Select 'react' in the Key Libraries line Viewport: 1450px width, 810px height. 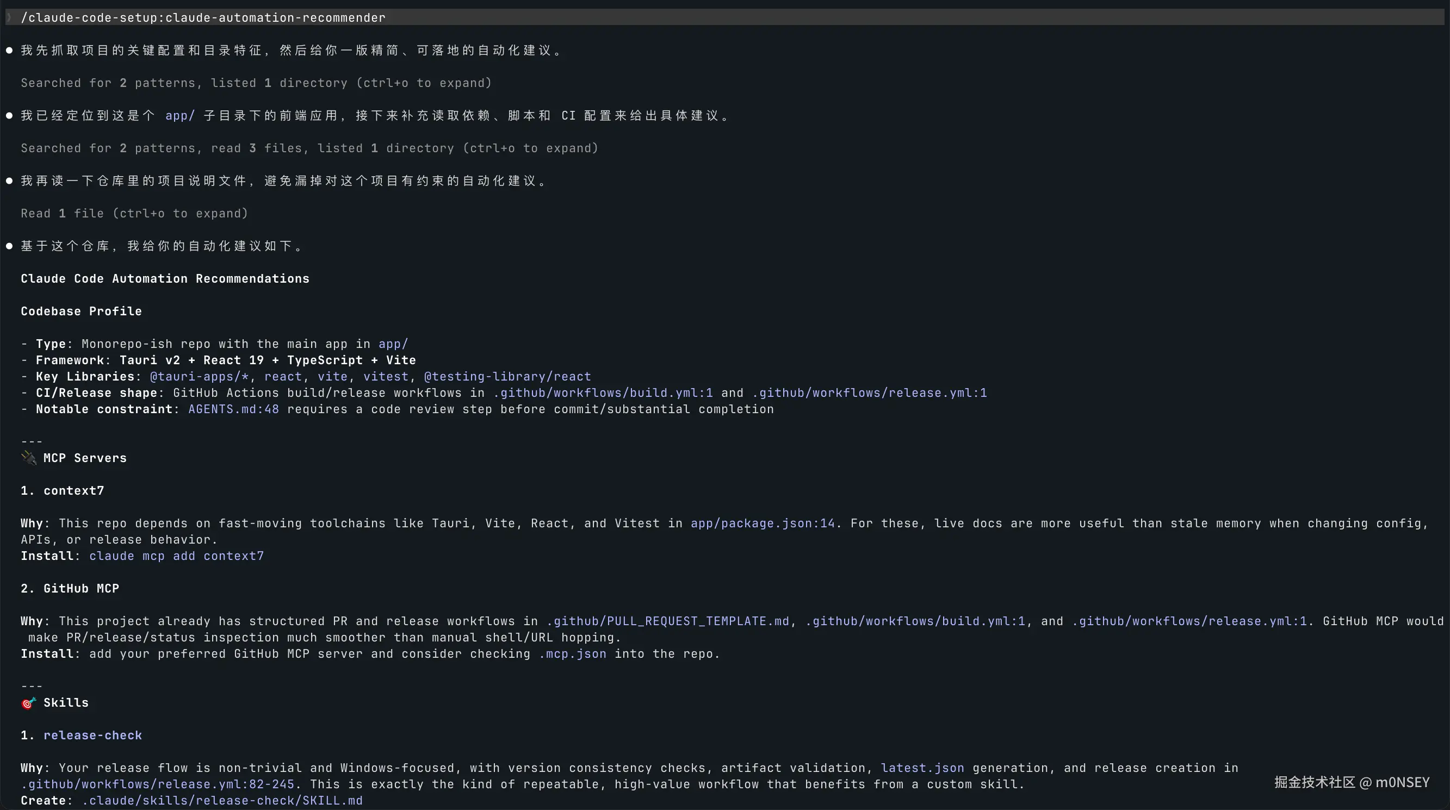tap(283, 377)
